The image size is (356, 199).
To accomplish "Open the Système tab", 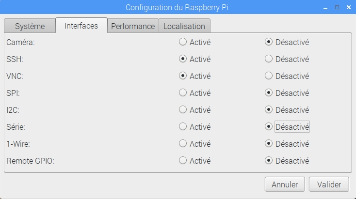I will 30,26.
